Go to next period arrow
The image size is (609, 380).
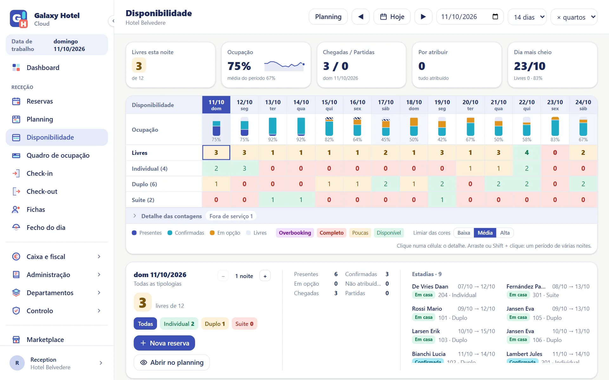tap(423, 17)
